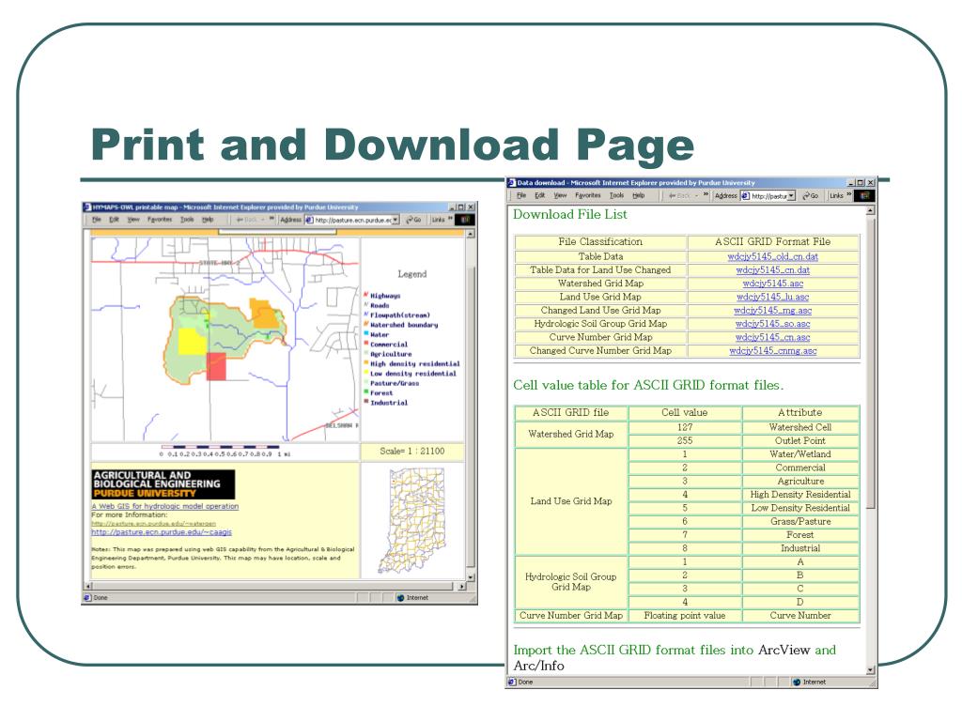The height and width of the screenshot is (721, 962).
Task: Click Internet zone icon in Data download status bar
Action: click(797, 682)
